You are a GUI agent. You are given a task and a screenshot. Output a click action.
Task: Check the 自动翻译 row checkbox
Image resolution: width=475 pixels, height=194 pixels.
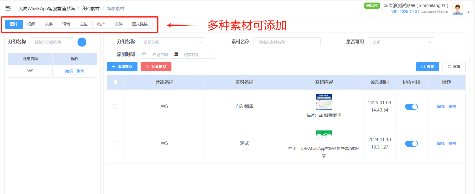point(115,106)
